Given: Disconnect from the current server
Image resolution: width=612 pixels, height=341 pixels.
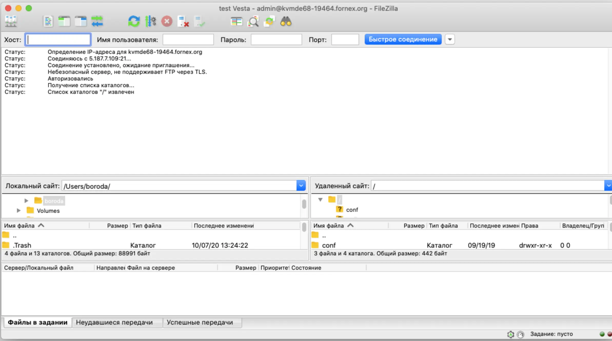Looking at the screenshot, I should point(183,22).
